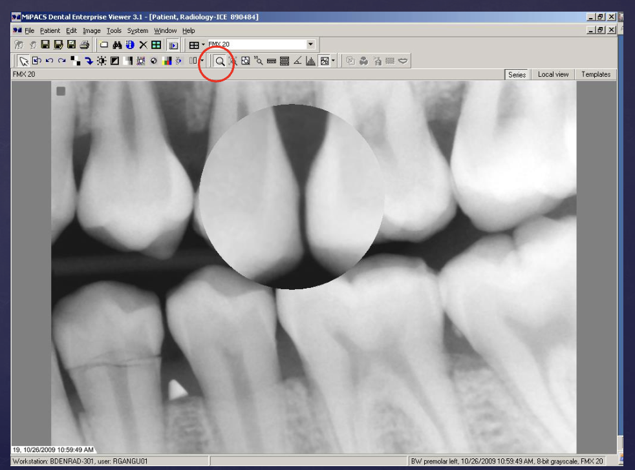Click the undo arrow icon
Screen dimensions: 635x470
(49, 61)
